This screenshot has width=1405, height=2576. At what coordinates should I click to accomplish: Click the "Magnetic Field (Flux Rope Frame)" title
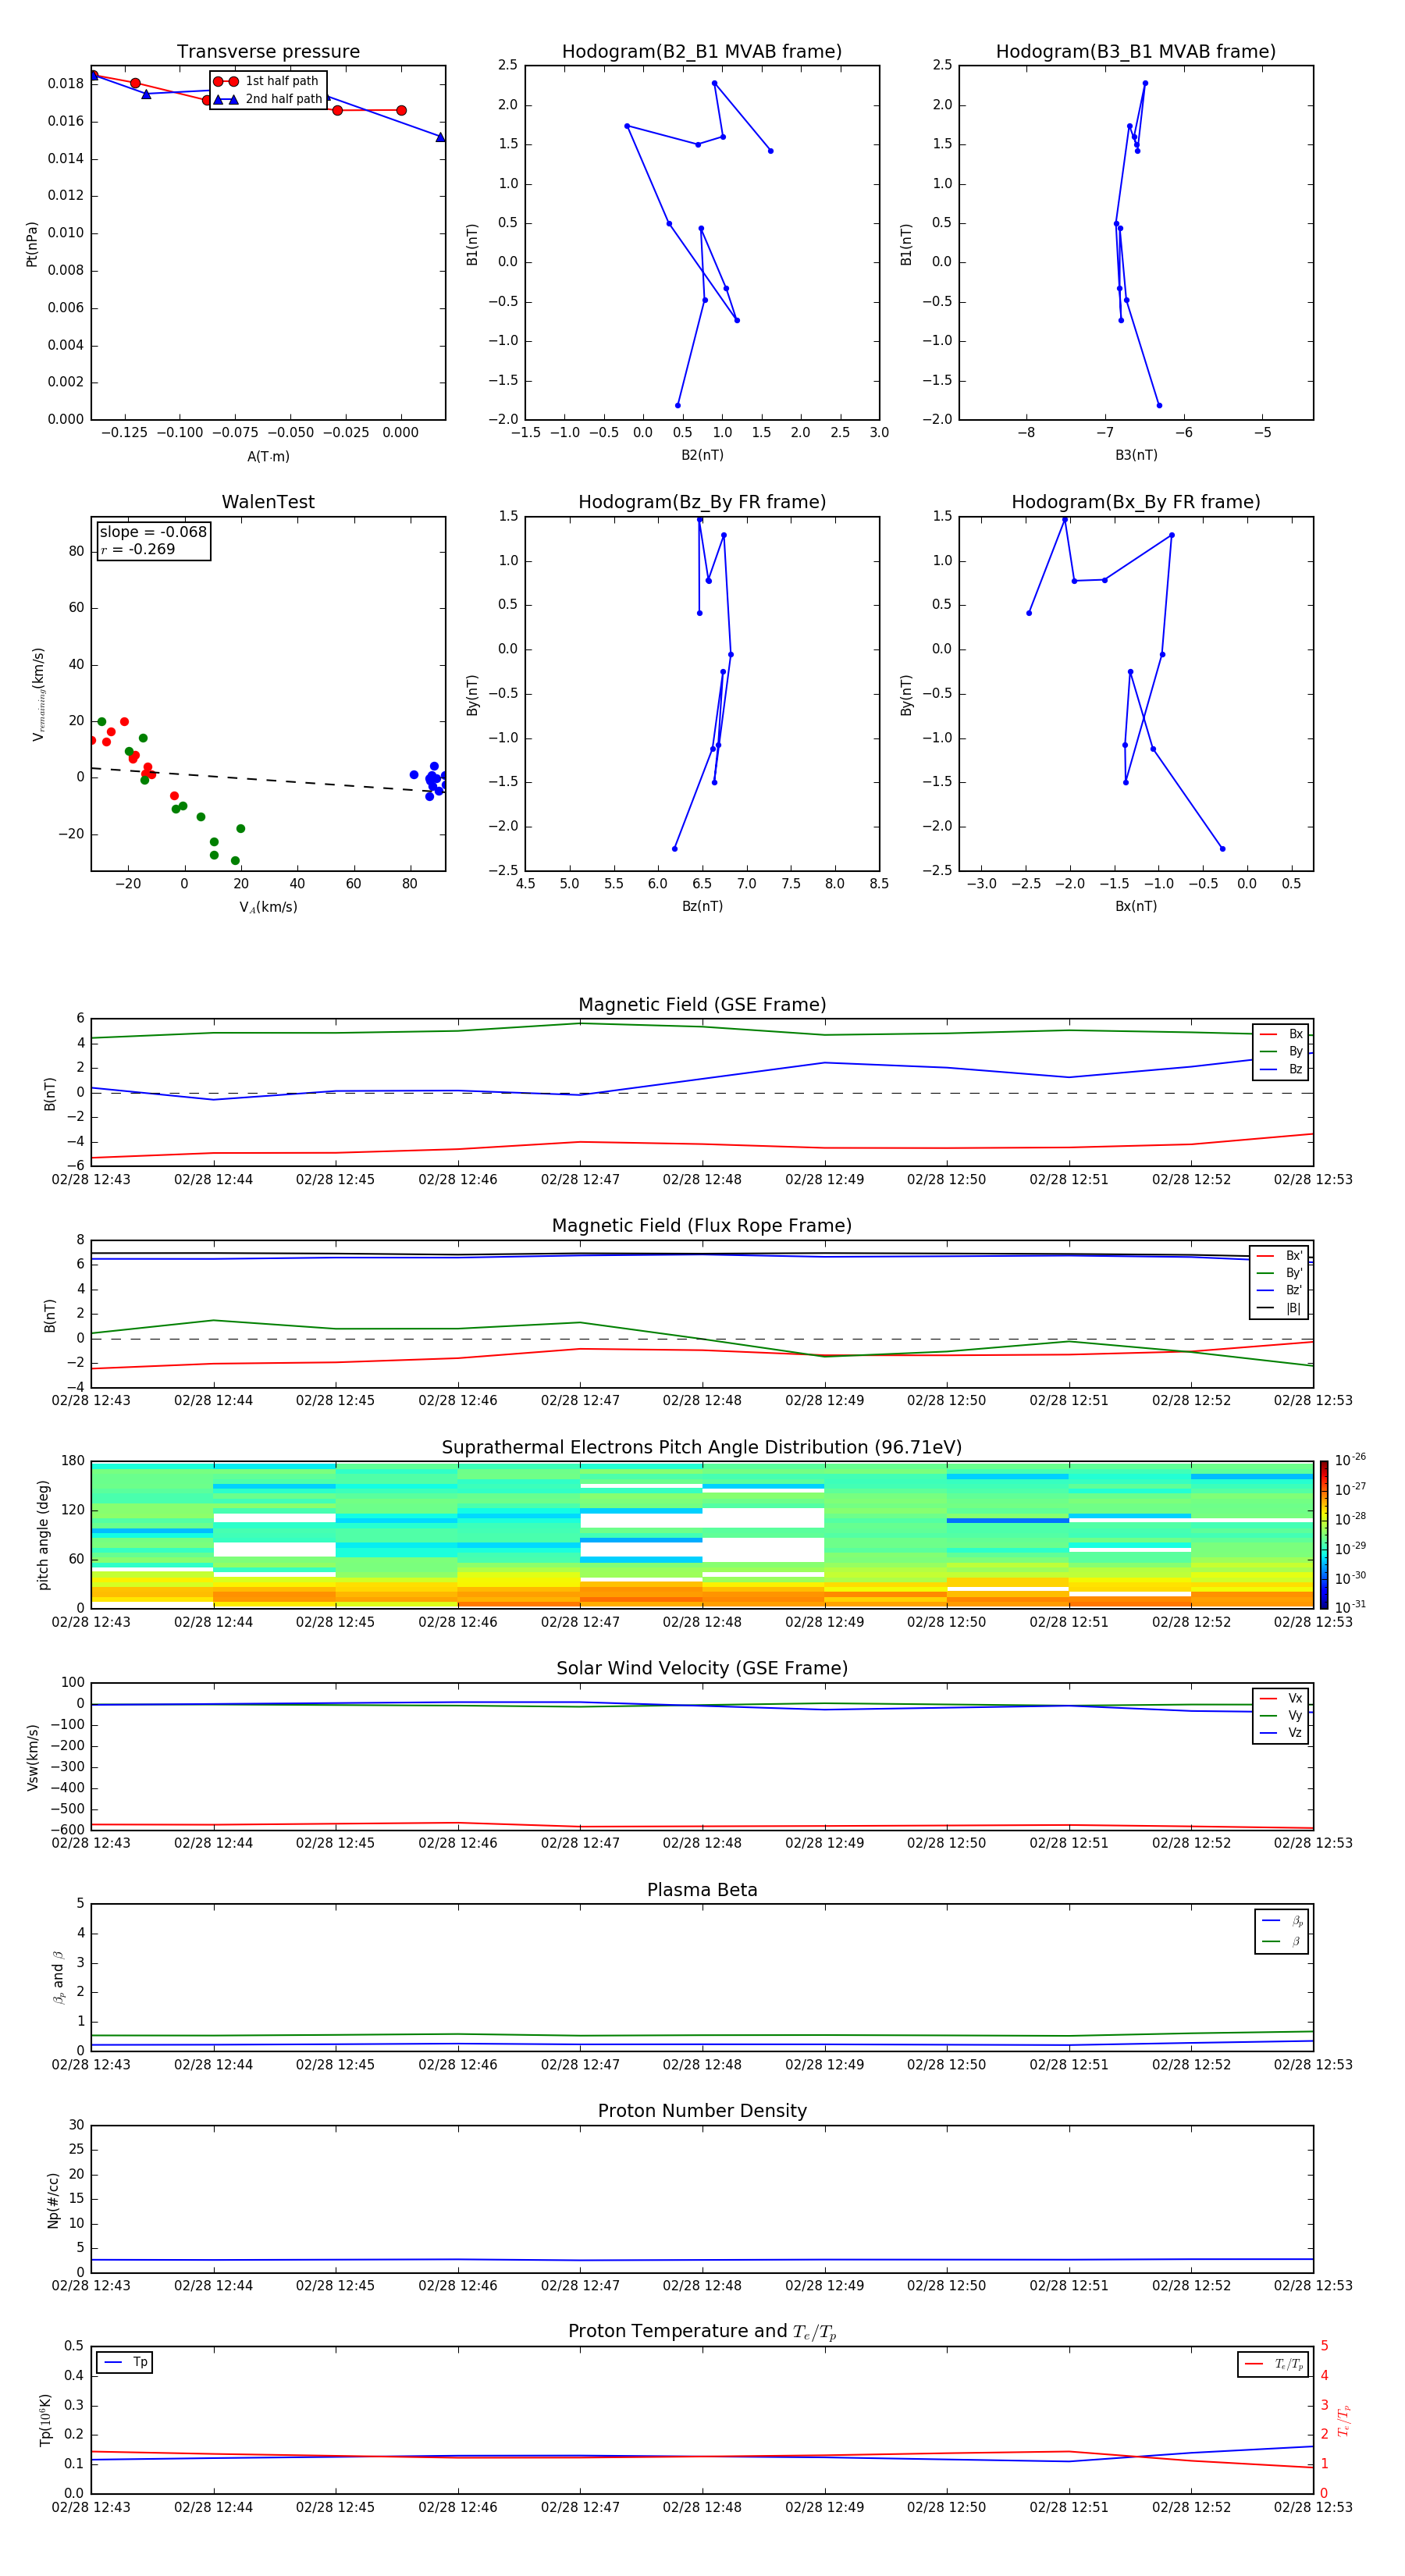(702, 1226)
